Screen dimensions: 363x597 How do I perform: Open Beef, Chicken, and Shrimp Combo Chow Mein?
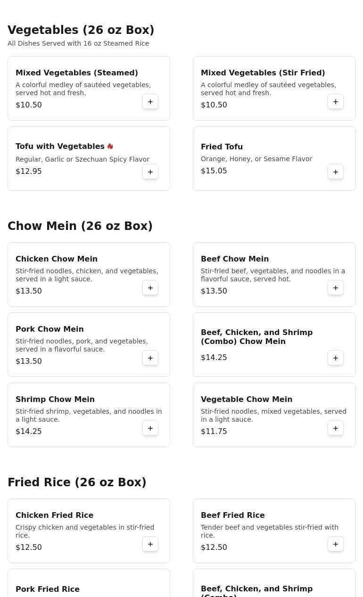[x=256, y=337]
